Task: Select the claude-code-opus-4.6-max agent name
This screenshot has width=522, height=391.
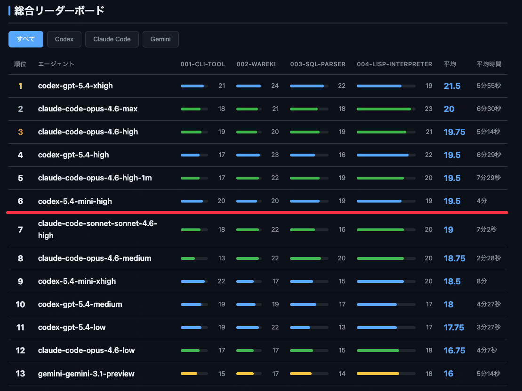Action: pyautogui.click(x=88, y=109)
